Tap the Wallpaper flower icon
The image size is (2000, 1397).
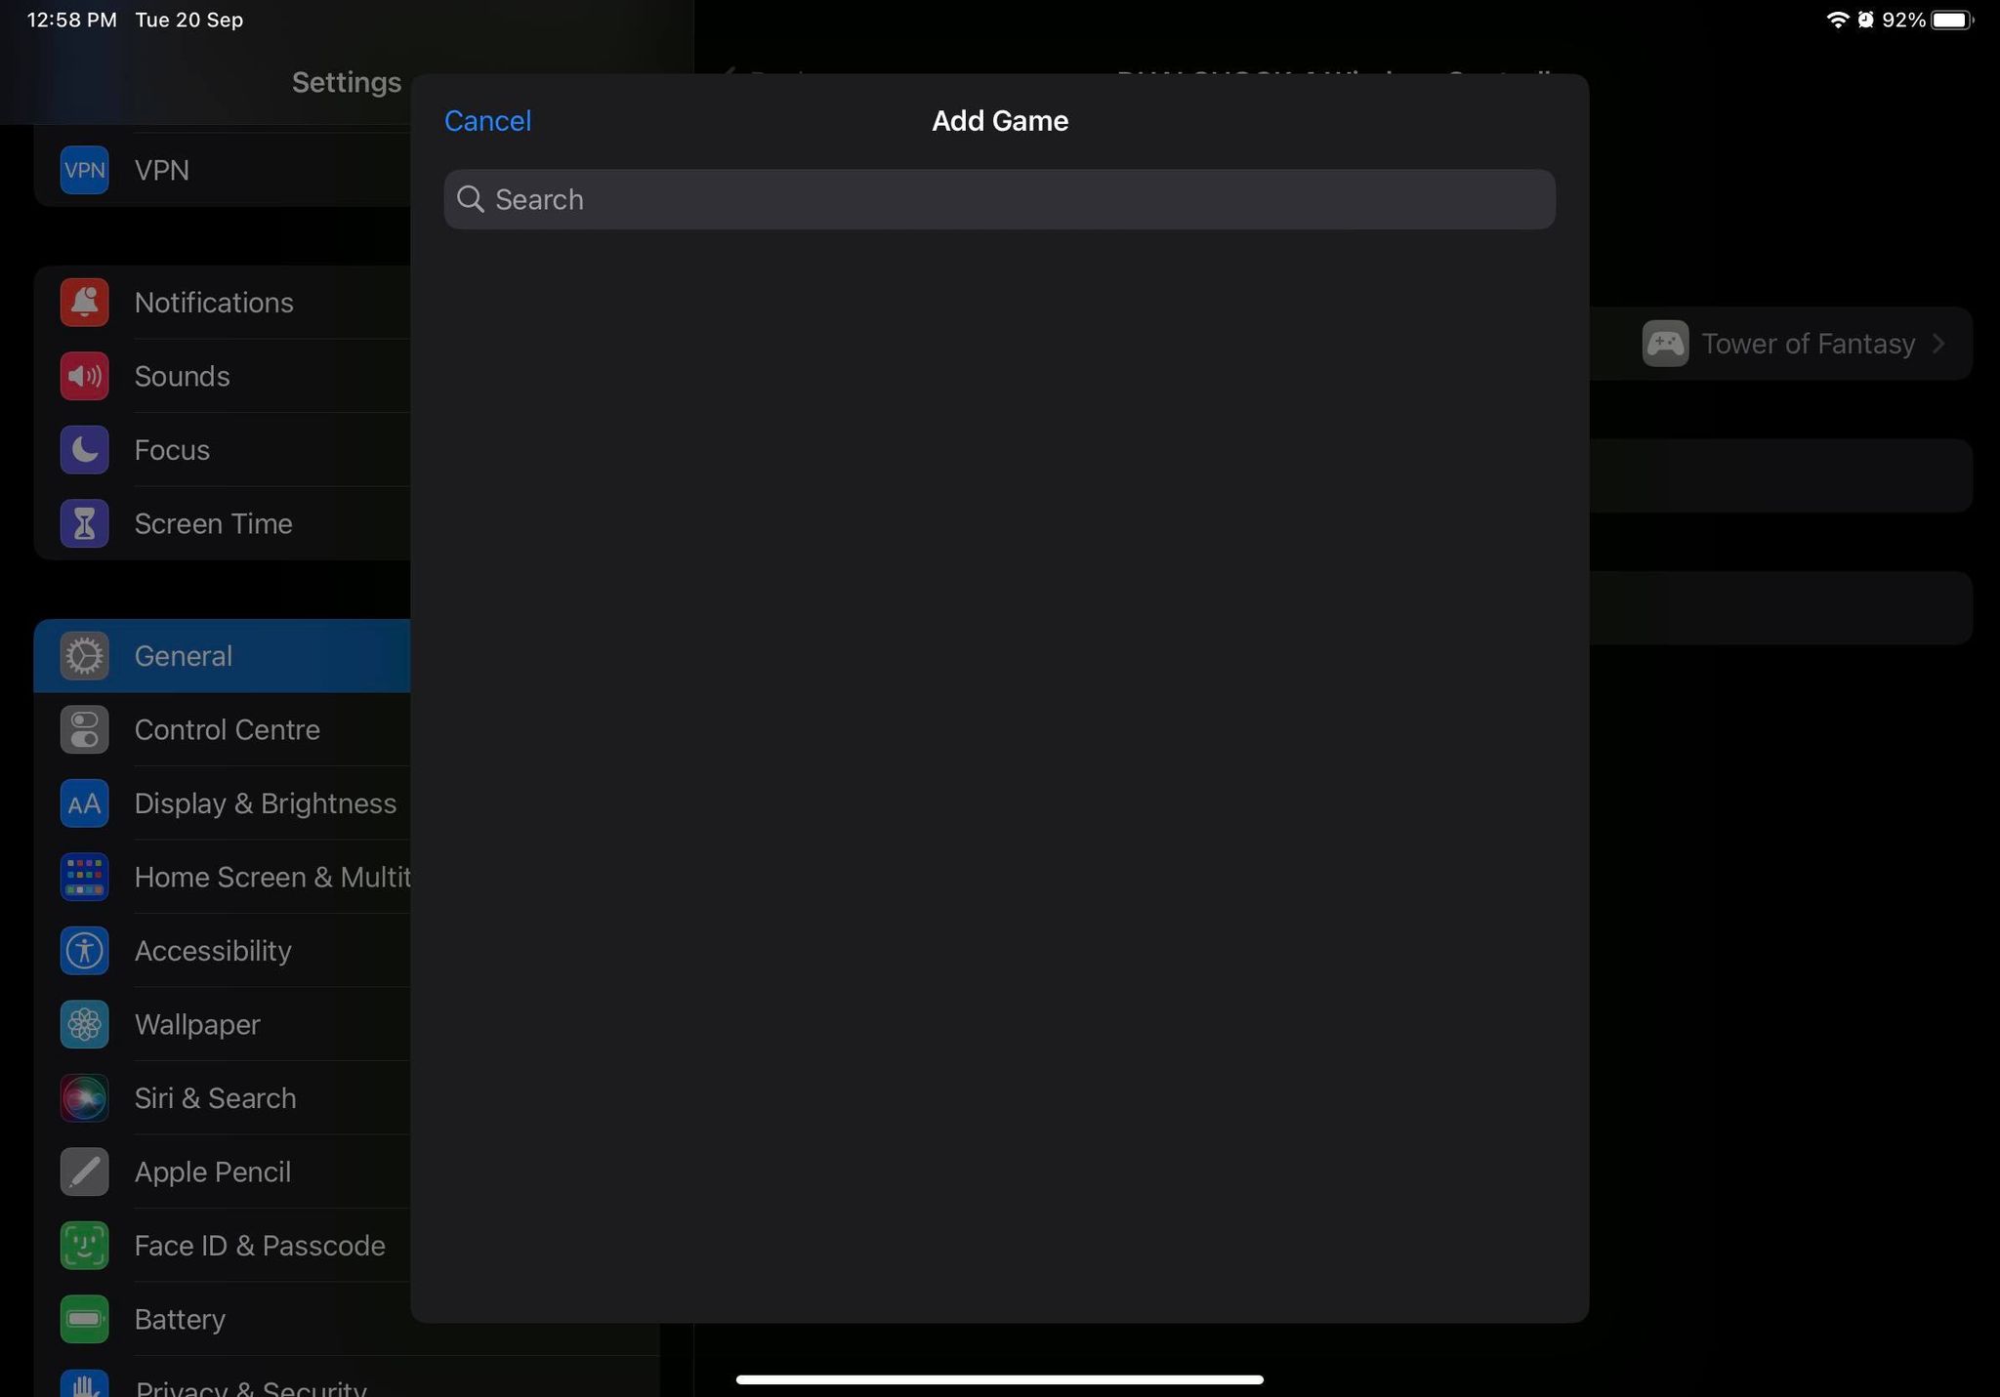coord(84,1025)
